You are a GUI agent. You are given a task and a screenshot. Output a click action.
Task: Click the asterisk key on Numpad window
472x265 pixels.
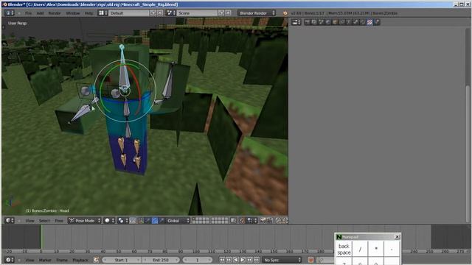[376, 249]
